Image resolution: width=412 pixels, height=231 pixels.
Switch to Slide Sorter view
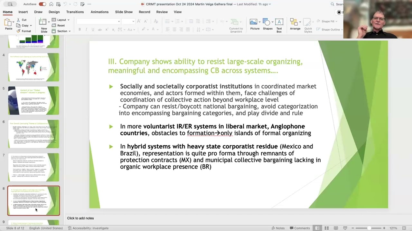(x=326, y=228)
